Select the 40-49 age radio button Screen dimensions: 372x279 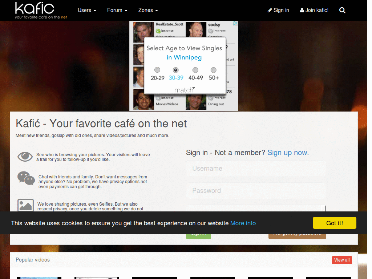[195, 70]
